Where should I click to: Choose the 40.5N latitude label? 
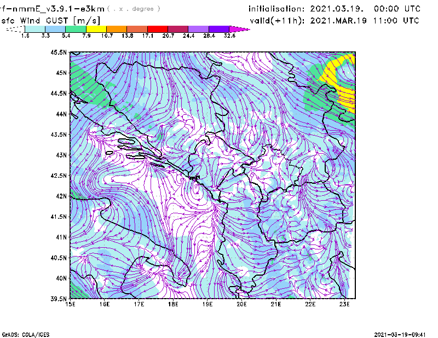tap(59, 258)
